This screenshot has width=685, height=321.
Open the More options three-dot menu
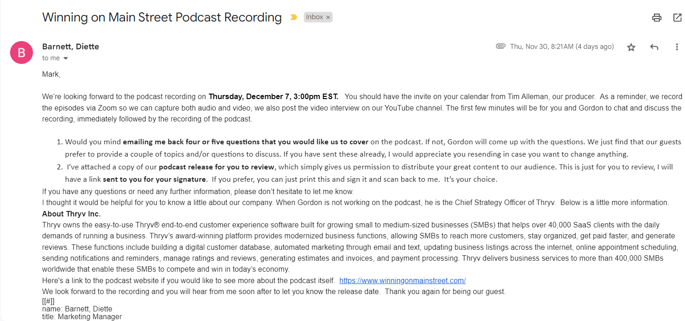(x=677, y=47)
